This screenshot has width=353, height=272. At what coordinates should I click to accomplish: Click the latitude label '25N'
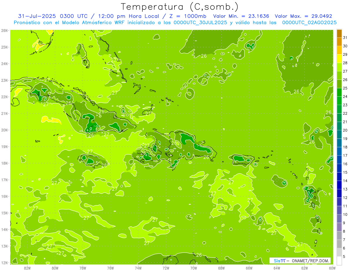coord(4,47)
